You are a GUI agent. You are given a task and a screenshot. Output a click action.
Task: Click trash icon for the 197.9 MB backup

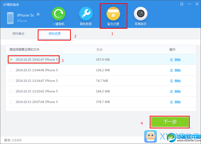click(171, 60)
